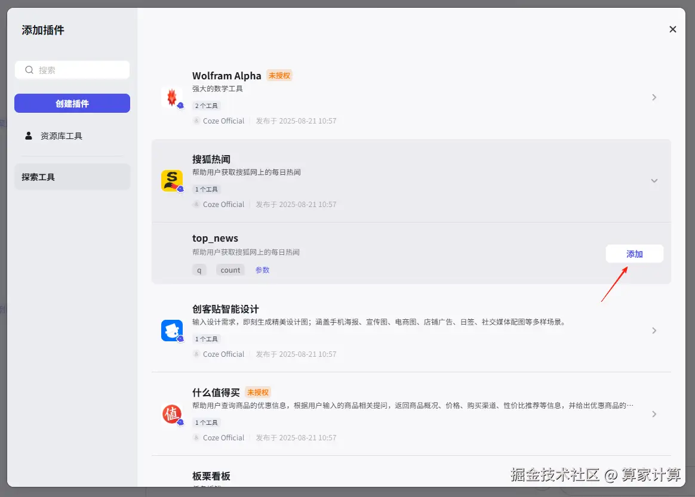695x497 pixels.
Task: Click Coze Official under 什么值得买
Action: pyautogui.click(x=223, y=438)
